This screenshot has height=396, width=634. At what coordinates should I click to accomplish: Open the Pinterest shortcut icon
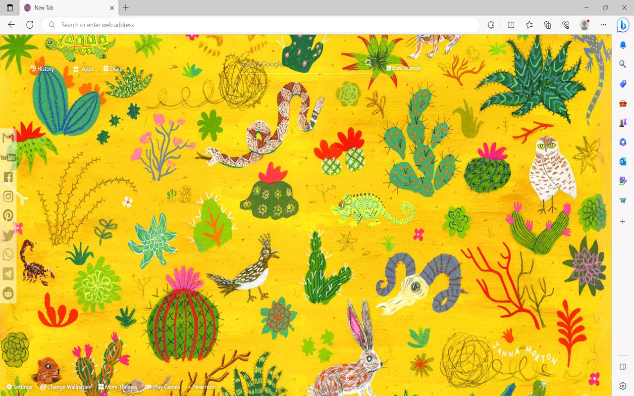8,215
